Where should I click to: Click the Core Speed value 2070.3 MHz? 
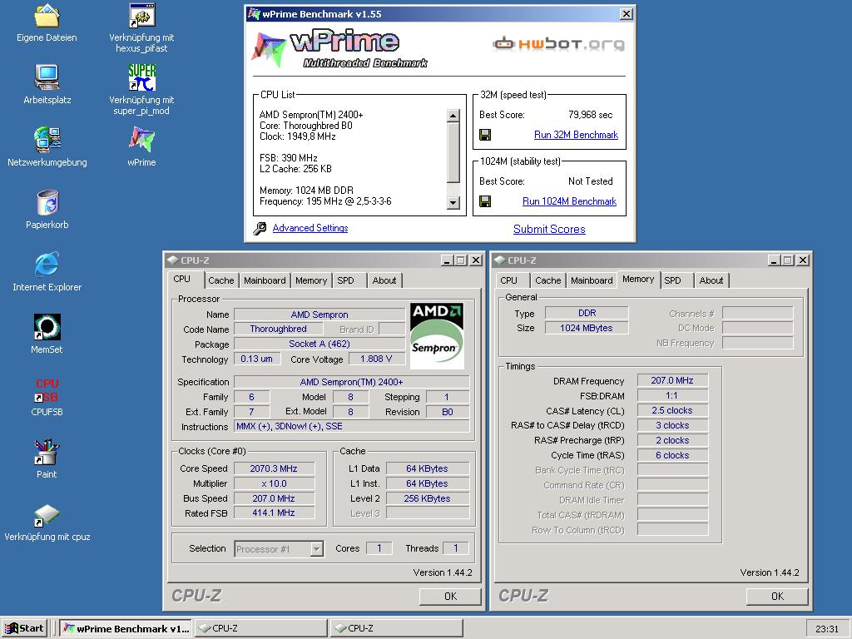pyautogui.click(x=274, y=468)
